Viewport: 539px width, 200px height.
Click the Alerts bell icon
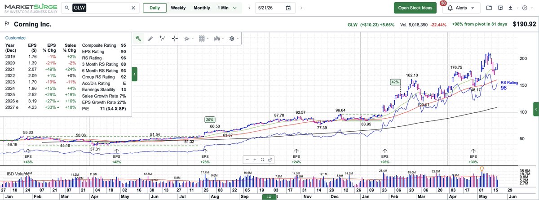tap(450, 8)
